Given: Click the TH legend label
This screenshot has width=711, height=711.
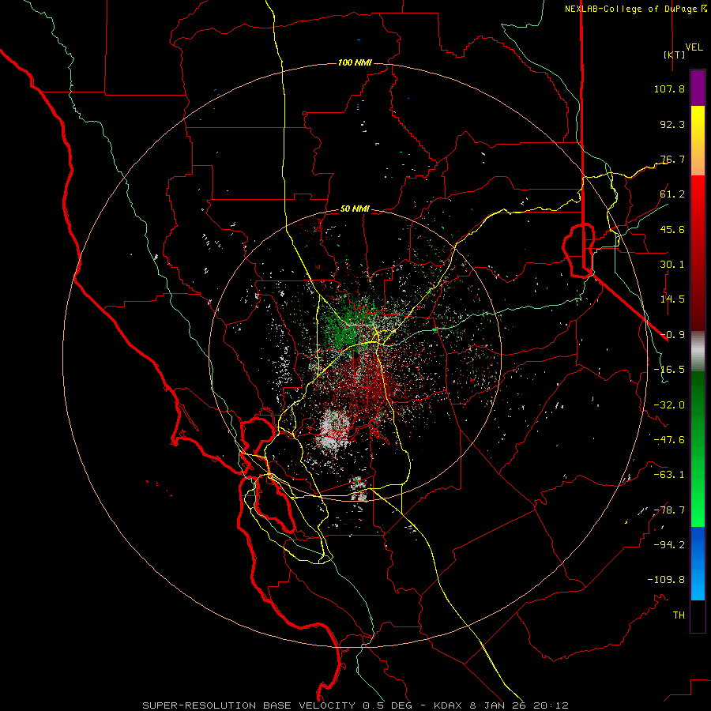Looking at the screenshot, I should pos(679,615).
